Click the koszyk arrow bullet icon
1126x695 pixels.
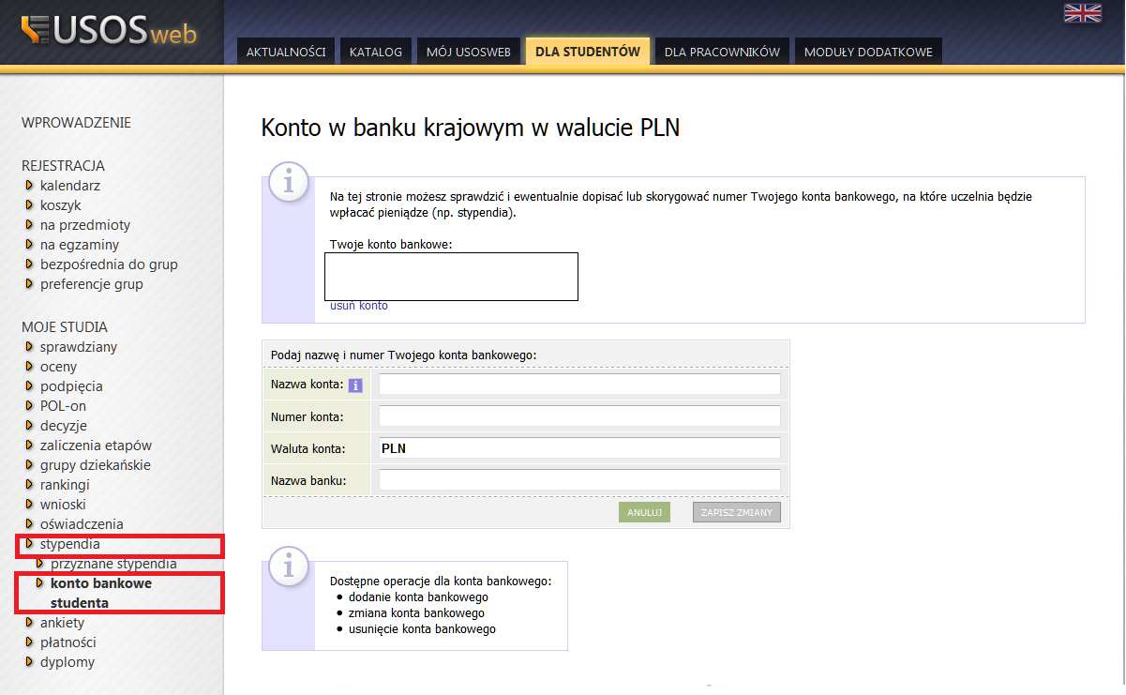click(x=30, y=205)
